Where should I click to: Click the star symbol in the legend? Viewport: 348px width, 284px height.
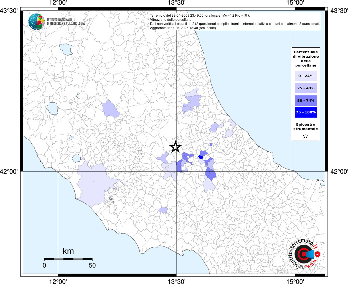click(x=305, y=136)
